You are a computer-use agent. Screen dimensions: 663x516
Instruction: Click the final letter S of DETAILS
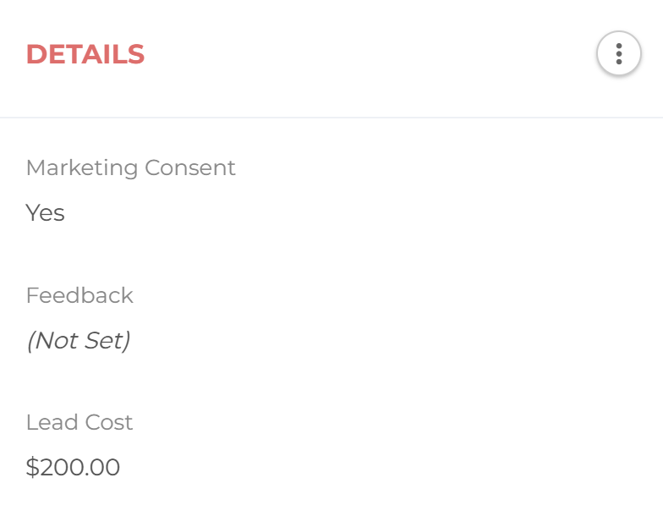click(x=136, y=54)
